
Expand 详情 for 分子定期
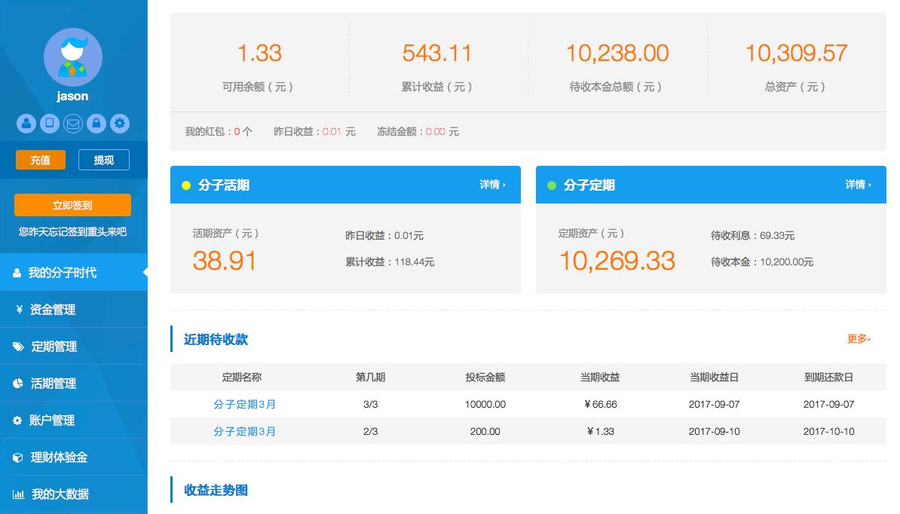(x=858, y=185)
